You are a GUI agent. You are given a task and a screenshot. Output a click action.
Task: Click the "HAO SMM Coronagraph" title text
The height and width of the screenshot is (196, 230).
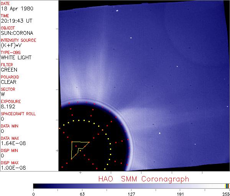(x=143, y=179)
